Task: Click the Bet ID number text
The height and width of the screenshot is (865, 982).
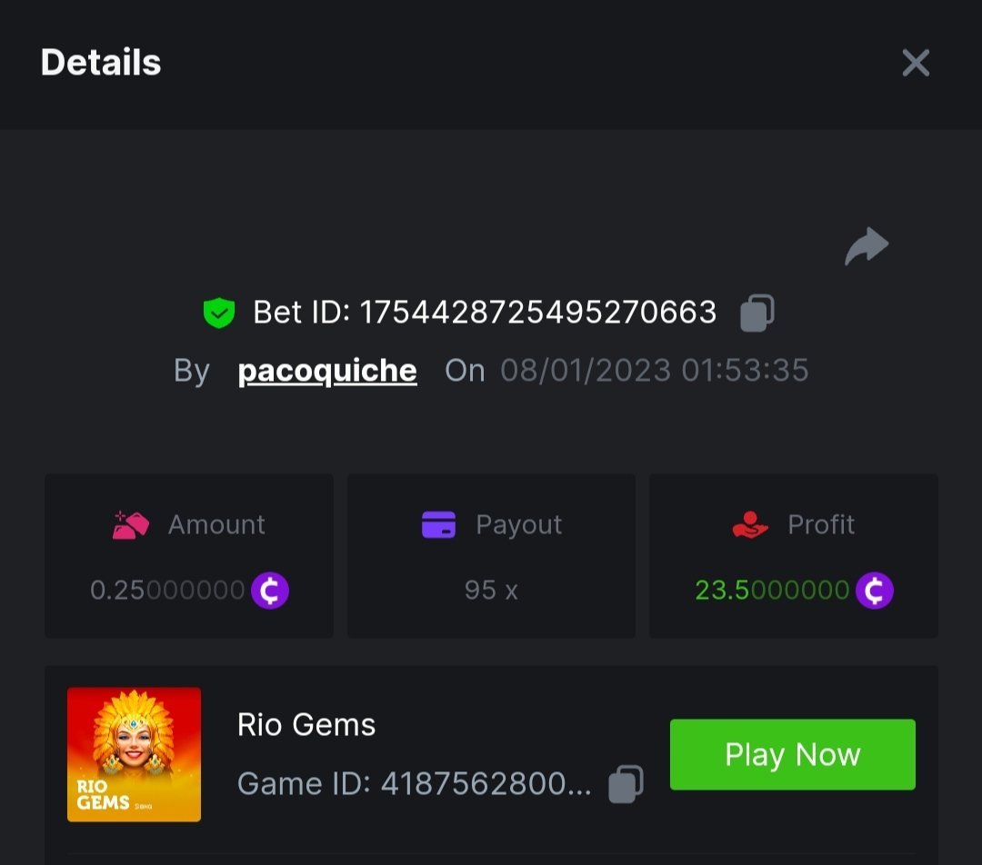Action: pos(538,313)
